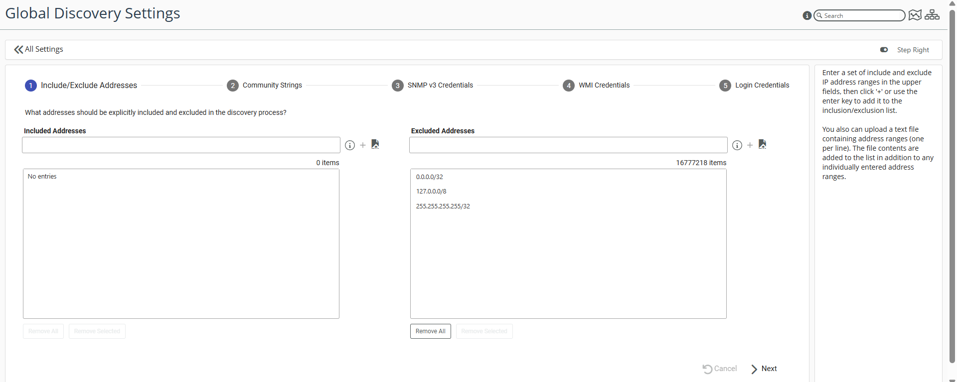The width and height of the screenshot is (957, 382).
Task: Click the Next button
Action: (x=764, y=369)
